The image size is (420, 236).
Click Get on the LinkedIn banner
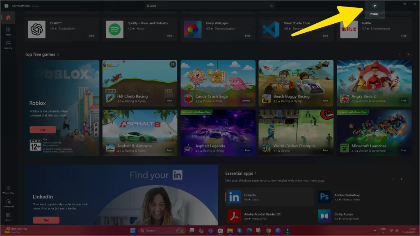(46, 220)
